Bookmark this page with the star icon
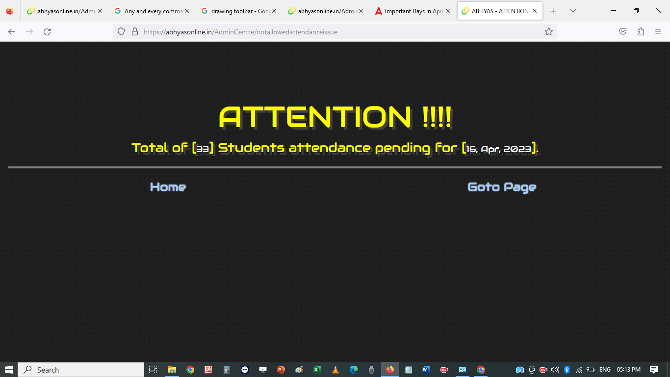The height and width of the screenshot is (377, 670). pos(548,32)
